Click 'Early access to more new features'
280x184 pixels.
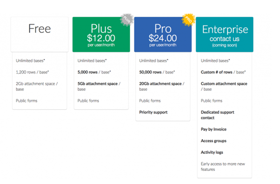[x=223, y=166]
